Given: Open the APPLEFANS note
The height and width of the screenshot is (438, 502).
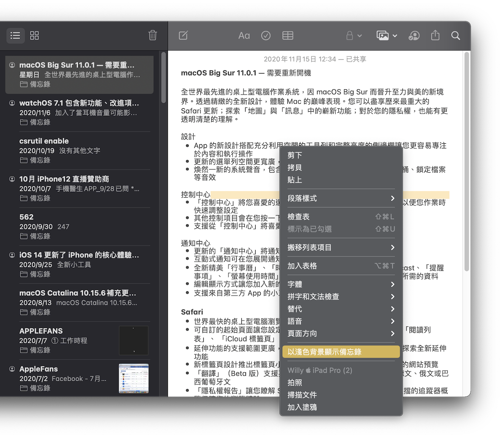Looking at the screenshot, I should coord(79,341).
